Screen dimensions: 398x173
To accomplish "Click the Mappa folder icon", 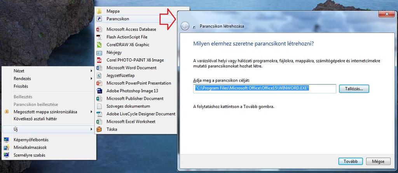I will tap(99, 11).
